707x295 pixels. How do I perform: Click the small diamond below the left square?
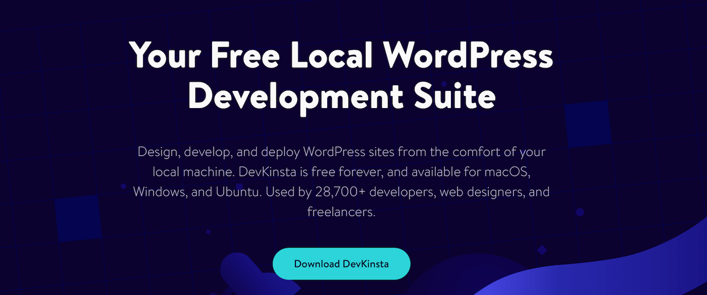pyautogui.click(x=208, y=232)
